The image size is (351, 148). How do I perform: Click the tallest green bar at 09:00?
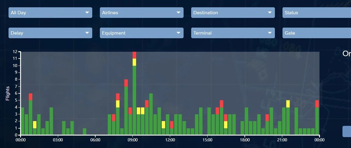coord(134,100)
